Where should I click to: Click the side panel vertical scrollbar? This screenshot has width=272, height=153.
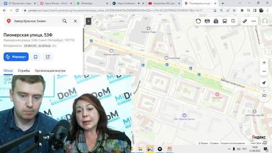pyautogui.click(x=83, y=40)
